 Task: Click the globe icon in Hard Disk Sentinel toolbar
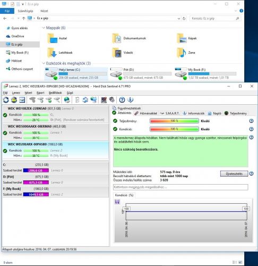coord(67,100)
